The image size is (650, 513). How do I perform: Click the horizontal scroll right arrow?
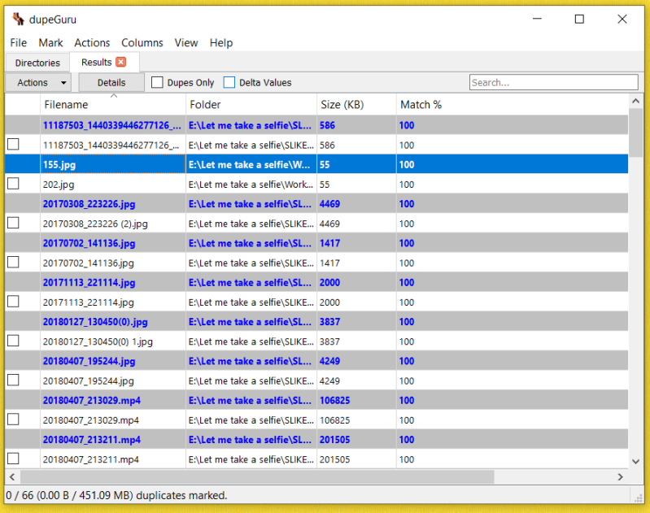[x=620, y=477]
